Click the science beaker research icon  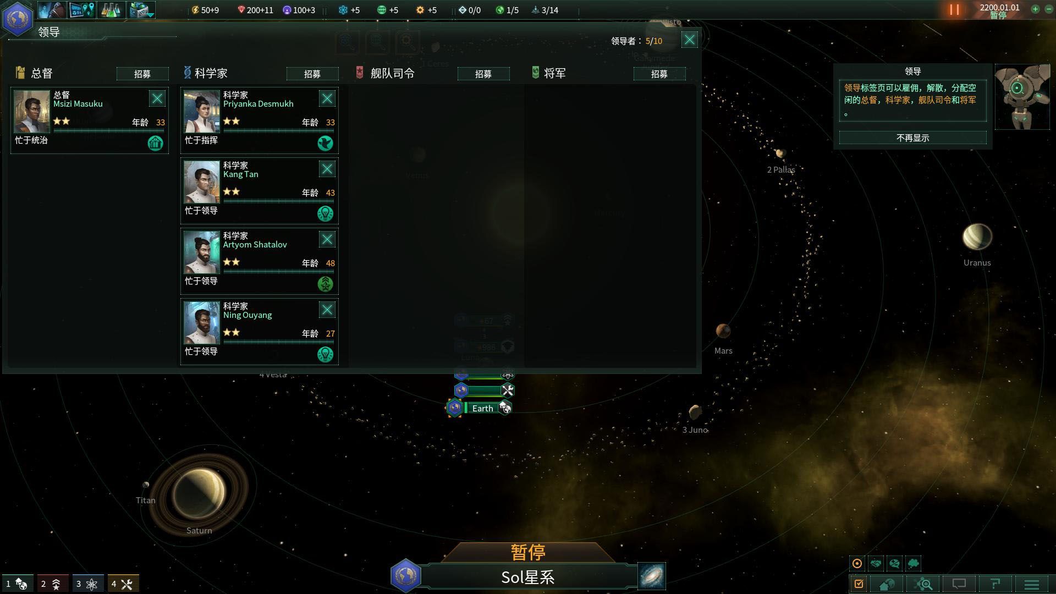pos(112,10)
